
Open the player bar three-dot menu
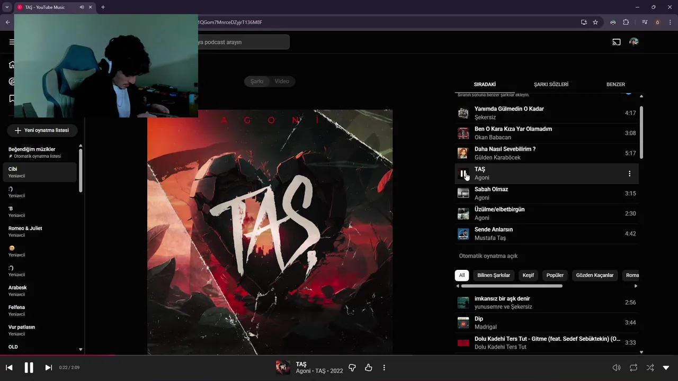pos(384,367)
